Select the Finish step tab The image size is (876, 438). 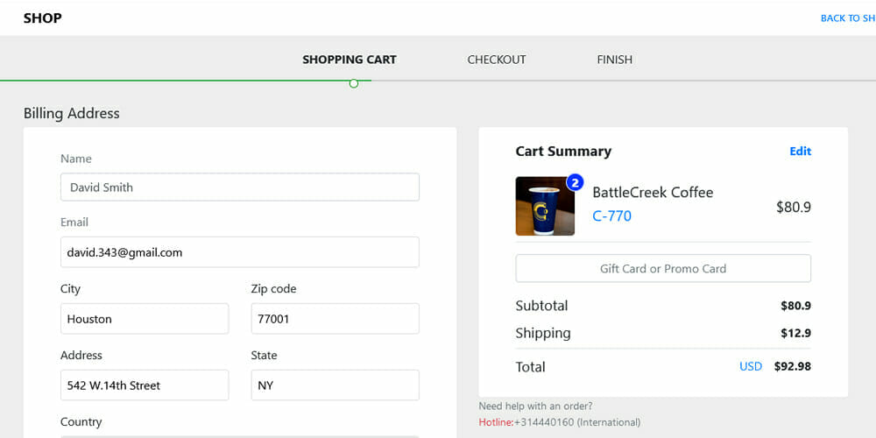click(x=615, y=60)
